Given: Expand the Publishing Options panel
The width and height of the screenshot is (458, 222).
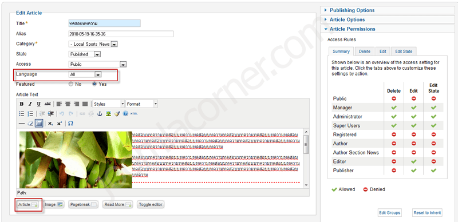Looking at the screenshot, I should tap(388, 10).
